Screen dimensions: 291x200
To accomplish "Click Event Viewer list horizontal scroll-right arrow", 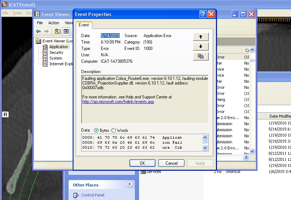I will 246,158.
